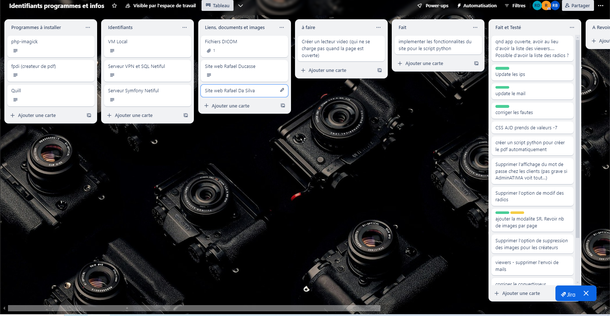Open the Créer un lecteur video card
The height and width of the screenshot is (316, 610).
[341, 48]
